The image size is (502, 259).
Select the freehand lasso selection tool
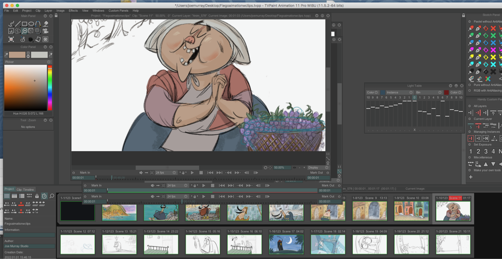pyautogui.click(x=18, y=31)
